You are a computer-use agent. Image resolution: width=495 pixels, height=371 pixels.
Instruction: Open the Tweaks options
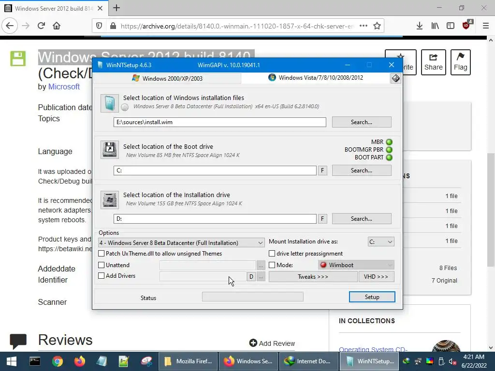(313, 277)
